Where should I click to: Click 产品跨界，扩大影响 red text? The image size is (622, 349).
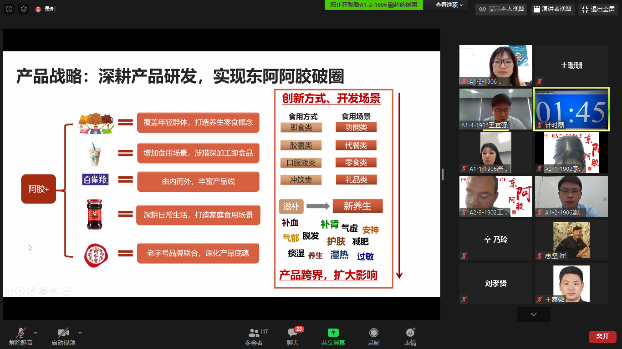click(x=328, y=275)
